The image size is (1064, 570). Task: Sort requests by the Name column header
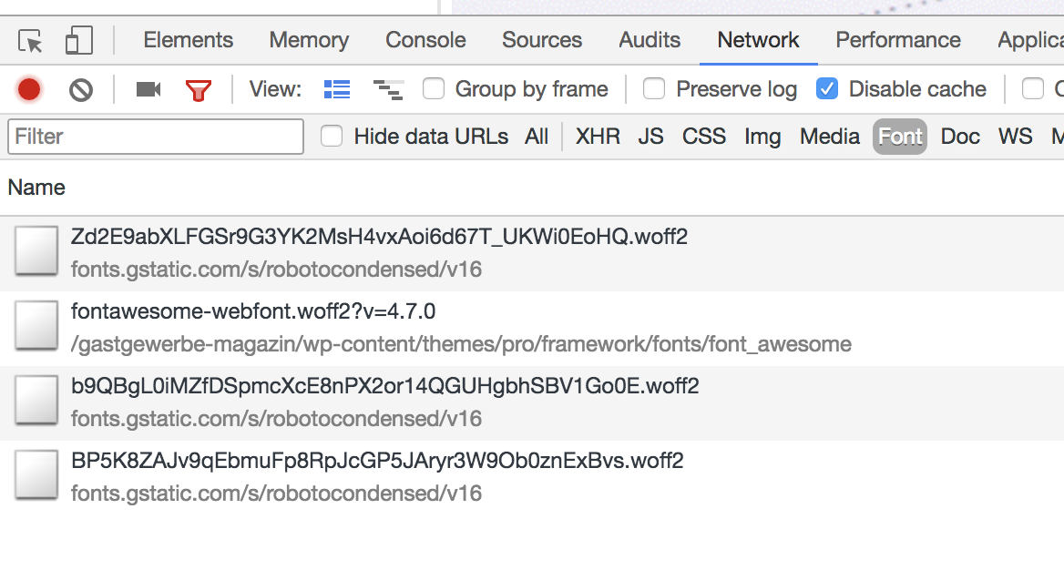[x=36, y=188]
